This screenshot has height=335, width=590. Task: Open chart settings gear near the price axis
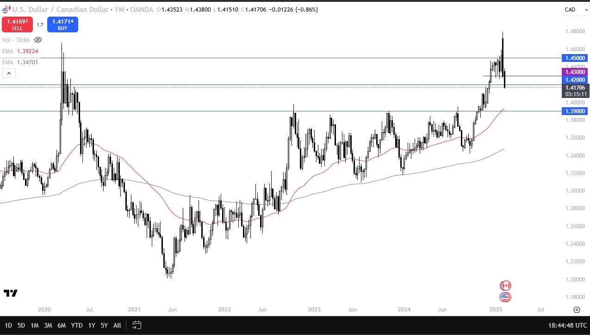click(577, 310)
